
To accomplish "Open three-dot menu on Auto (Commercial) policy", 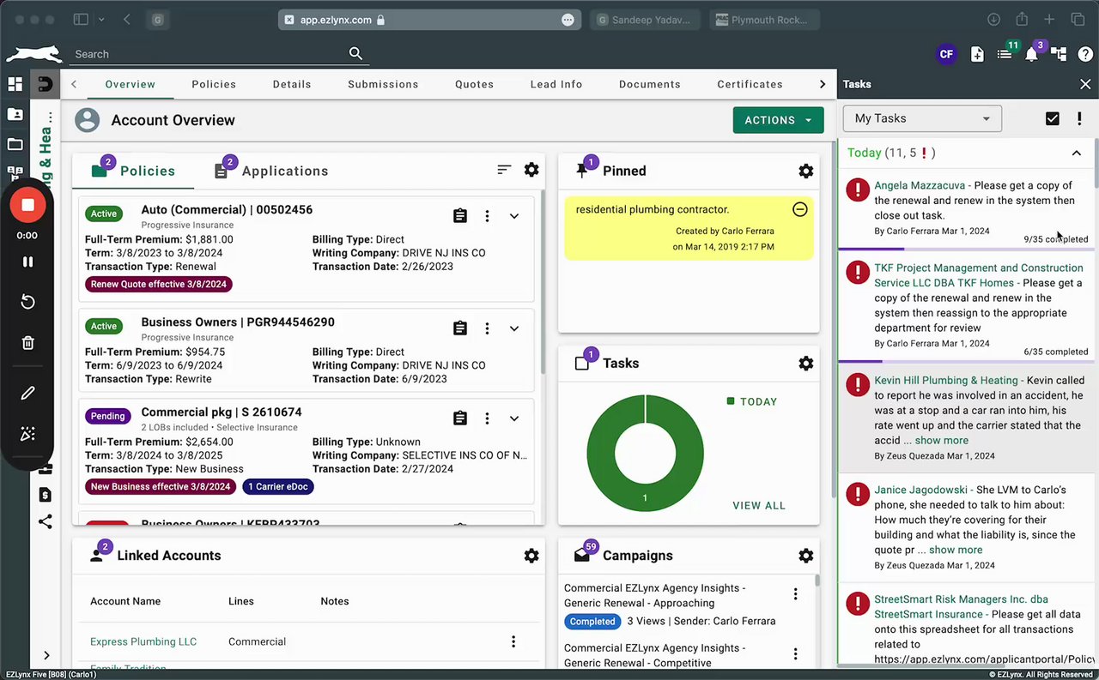I will point(487,216).
